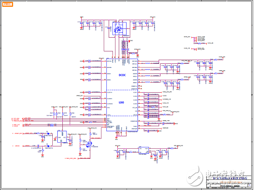
Task: Click the orange PMIC badge in corner
Action: click(7, 5)
